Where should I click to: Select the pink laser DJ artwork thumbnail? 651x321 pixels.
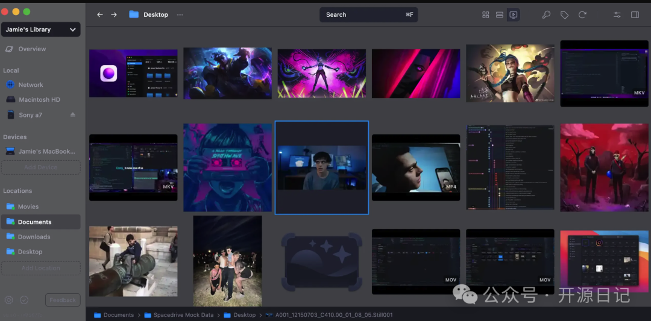pos(322,73)
